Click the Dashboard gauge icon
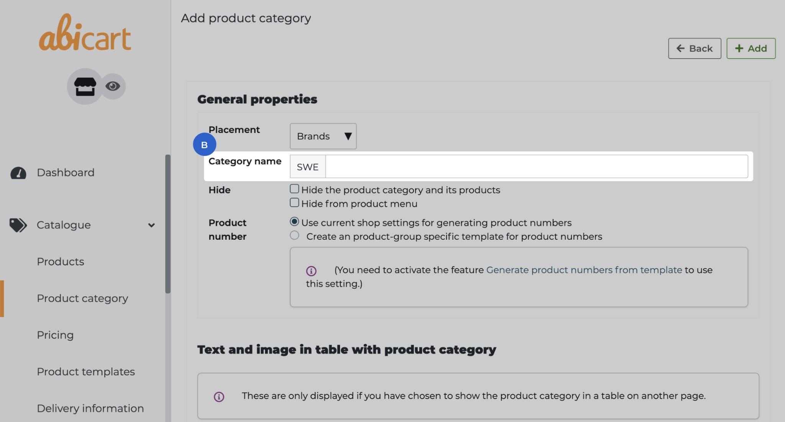This screenshot has width=785, height=422. click(x=18, y=173)
